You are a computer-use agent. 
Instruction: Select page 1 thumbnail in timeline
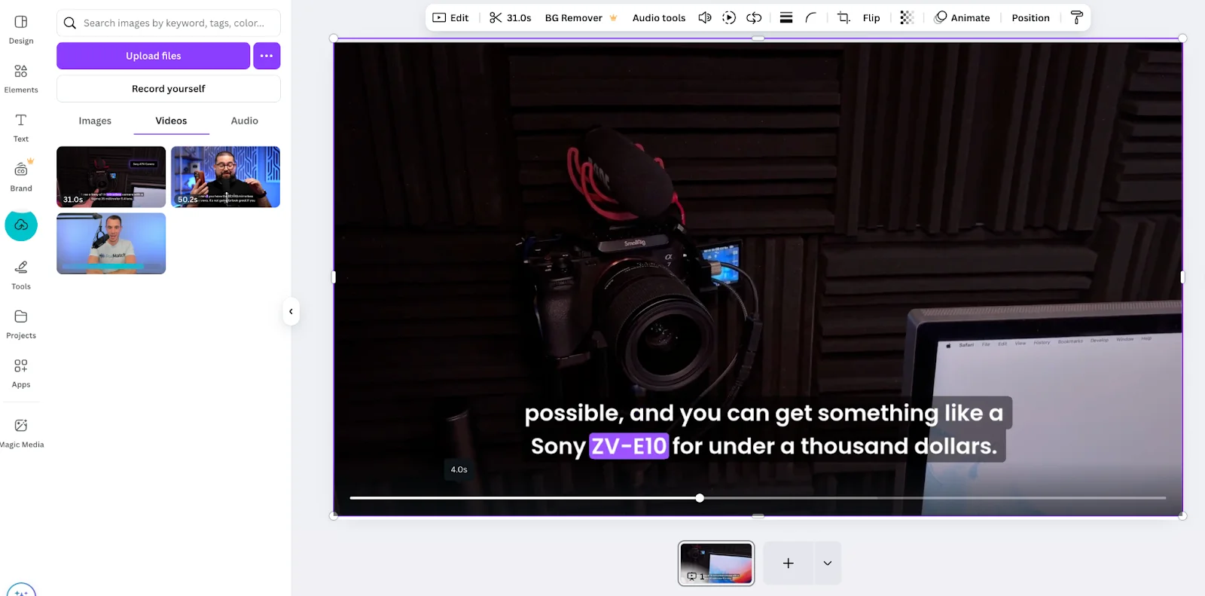click(716, 563)
